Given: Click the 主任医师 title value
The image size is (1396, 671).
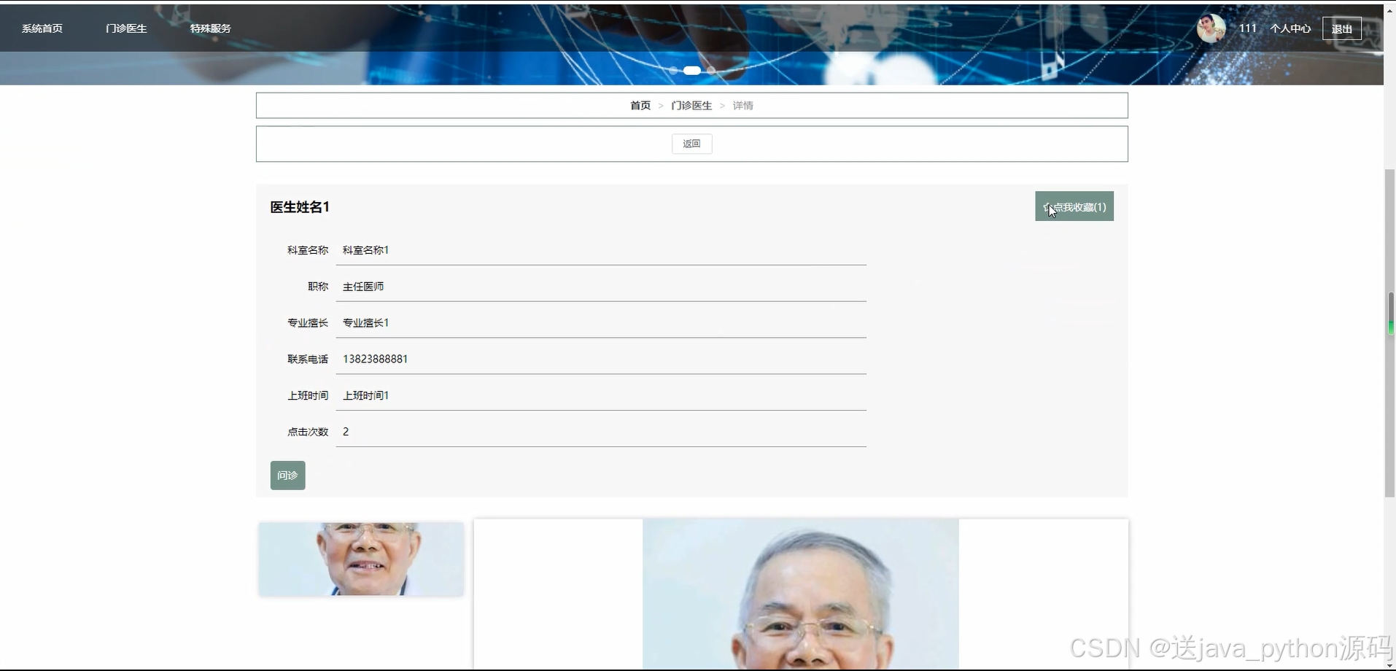Looking at the screenshot, I should click(363, 287).
